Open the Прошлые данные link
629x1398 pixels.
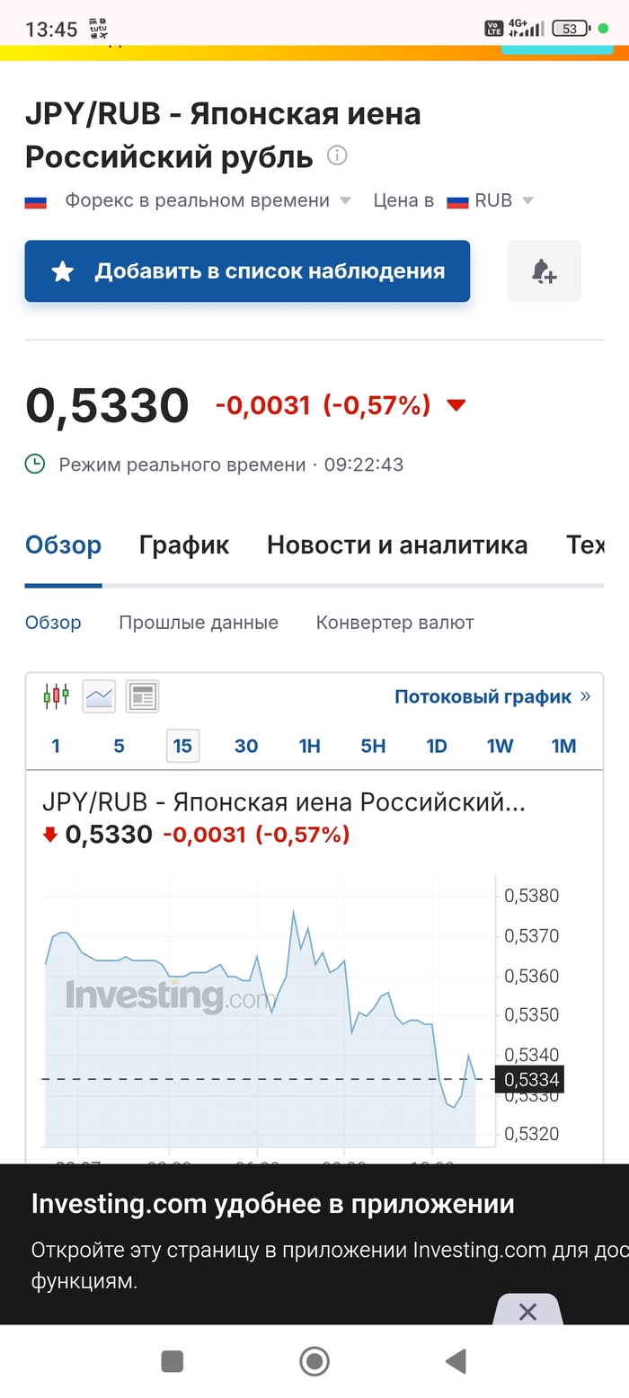(199, 623)
